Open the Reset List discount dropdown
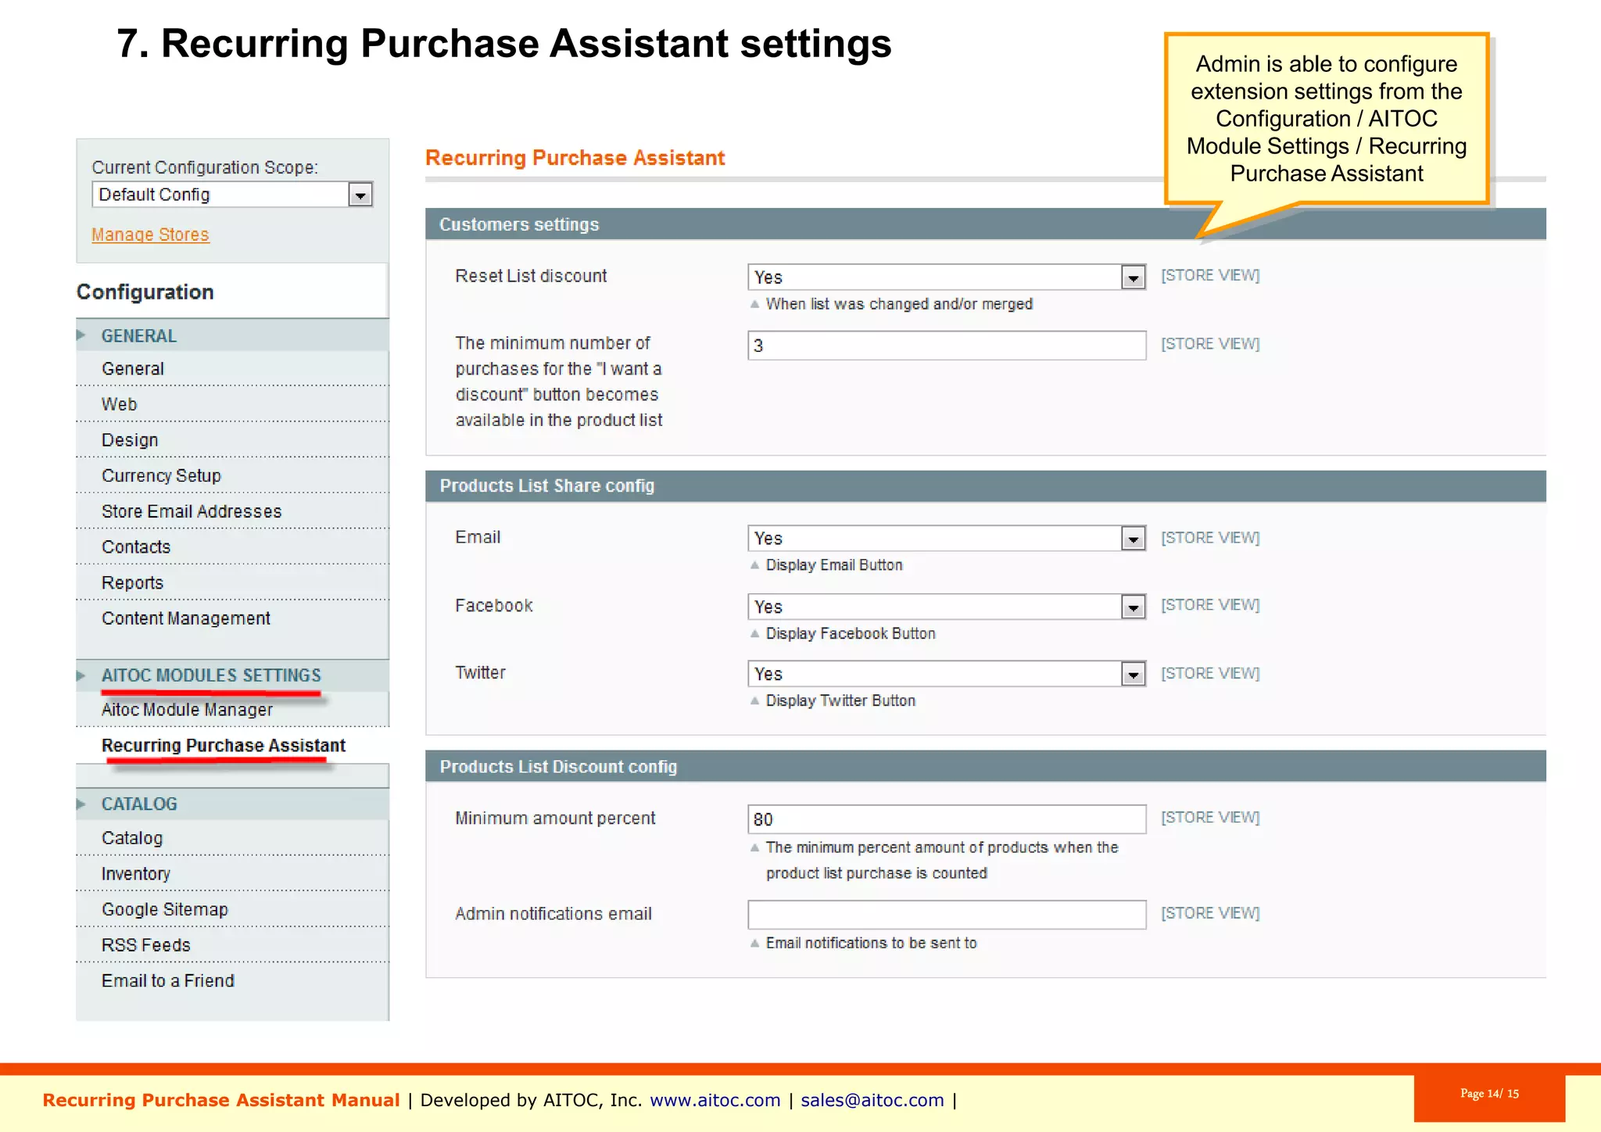The width and height of the screenshot is (1601, 1132). pyautogui.click(x=947, y=278)
